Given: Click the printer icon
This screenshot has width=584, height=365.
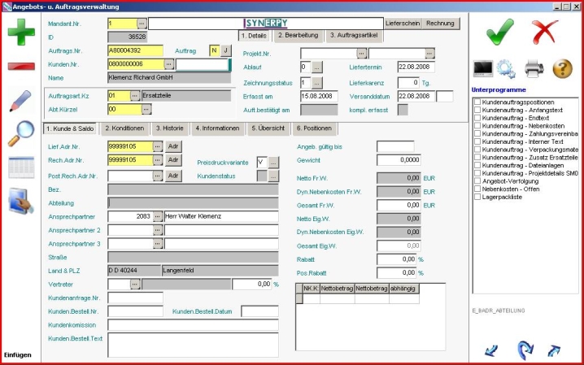Looking at the screenshot, I should 534,68.
